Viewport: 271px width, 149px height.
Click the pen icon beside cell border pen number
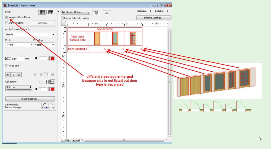point(36,89)
